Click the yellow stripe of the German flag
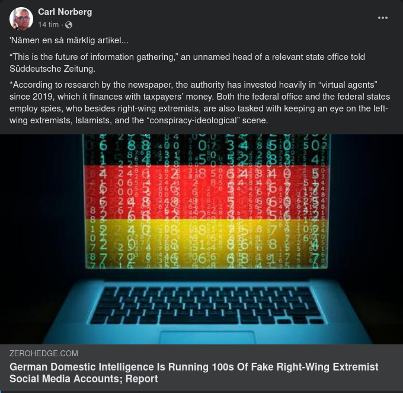Screen dimensions: 403x393 pos(207,244)
